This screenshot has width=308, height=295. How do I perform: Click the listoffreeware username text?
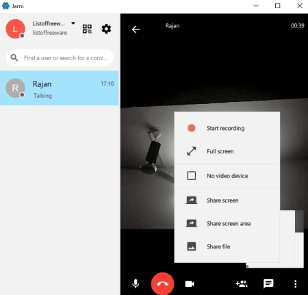50,33
